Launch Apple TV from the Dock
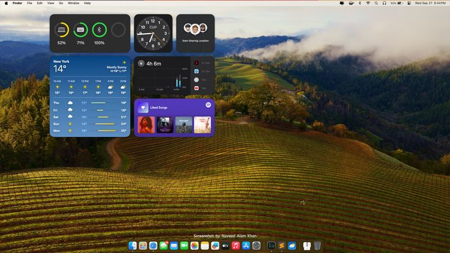Image resolution: width=450 pixels, height=253 pixels. (226, 246)
